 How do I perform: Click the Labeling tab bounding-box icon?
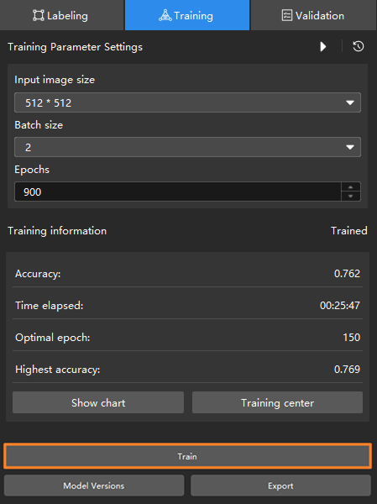39,15
